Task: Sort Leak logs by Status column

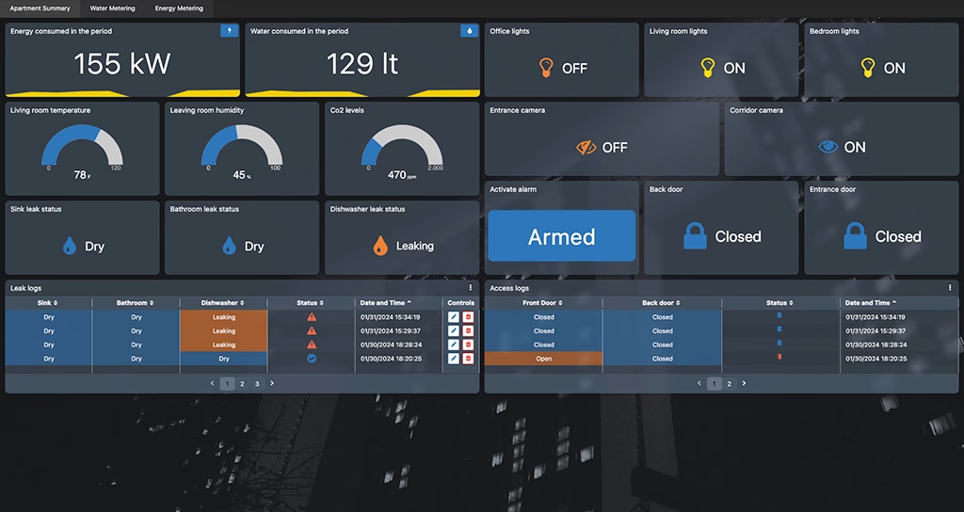Action: 311,303
